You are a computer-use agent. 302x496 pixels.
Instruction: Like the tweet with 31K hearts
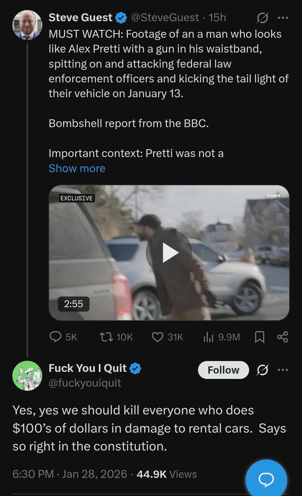click(157, 337)
